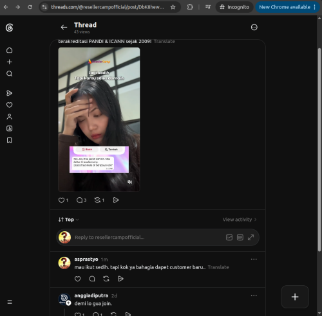Open asprastyo profile from username
This screenshot has height=316, width=322.
point(86,259)
